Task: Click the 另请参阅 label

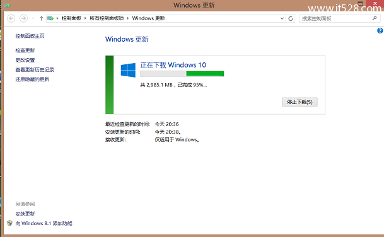Action: coord(25,204)
